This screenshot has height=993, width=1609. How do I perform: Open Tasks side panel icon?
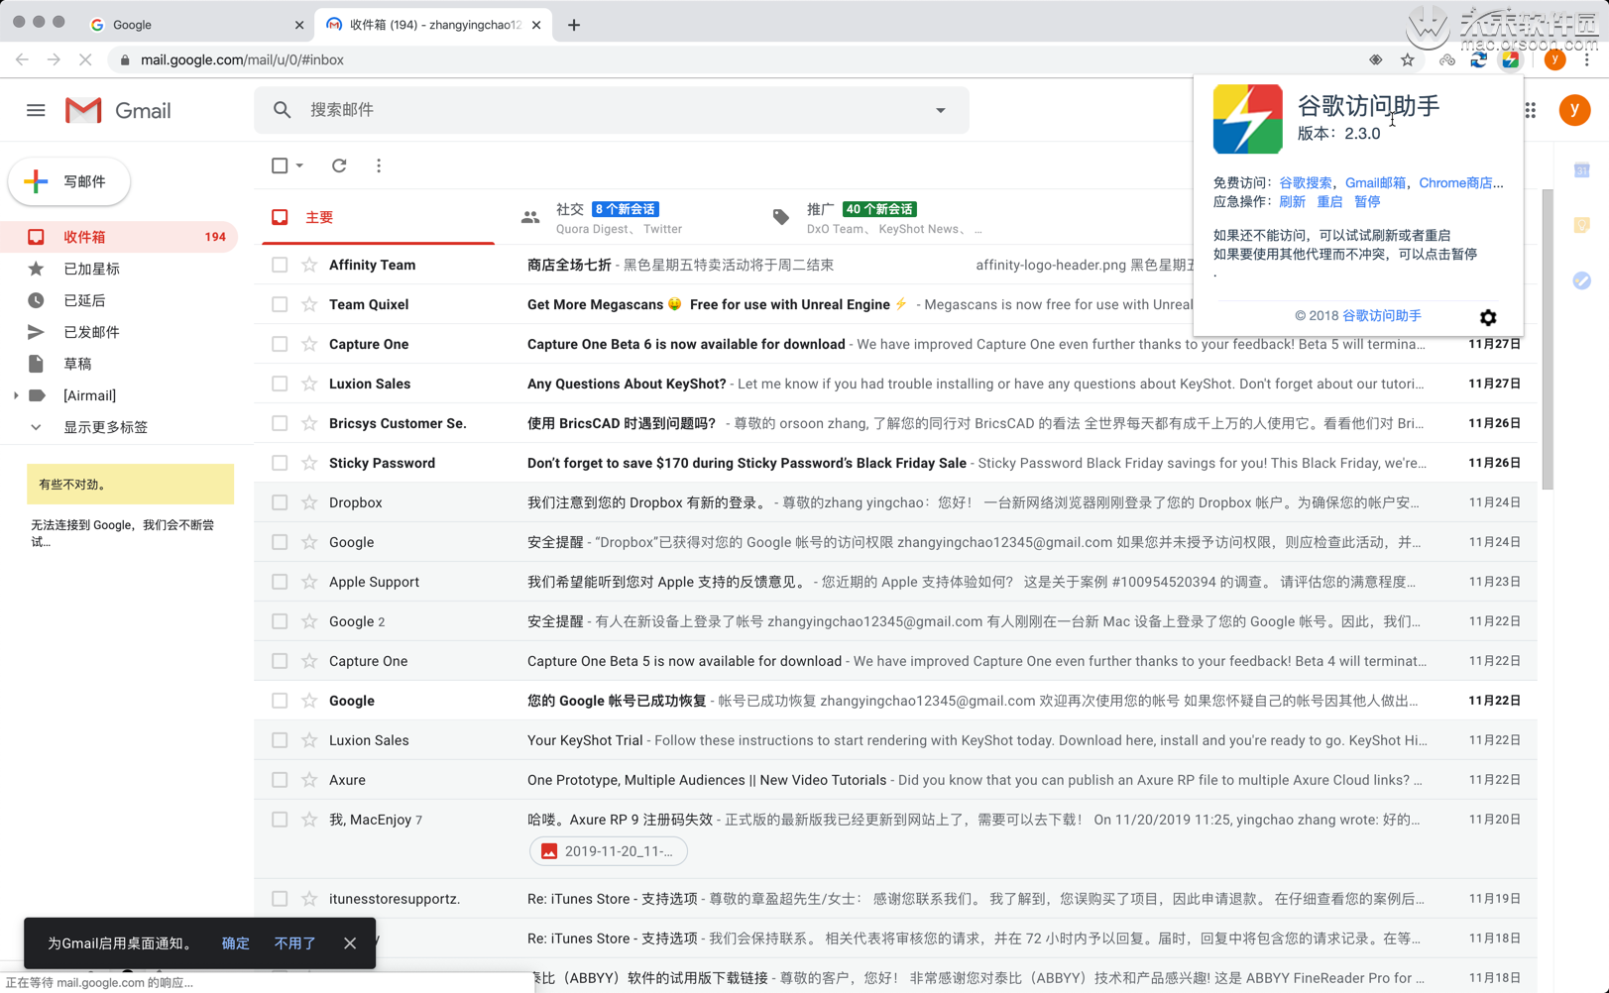click(1582, 281)
